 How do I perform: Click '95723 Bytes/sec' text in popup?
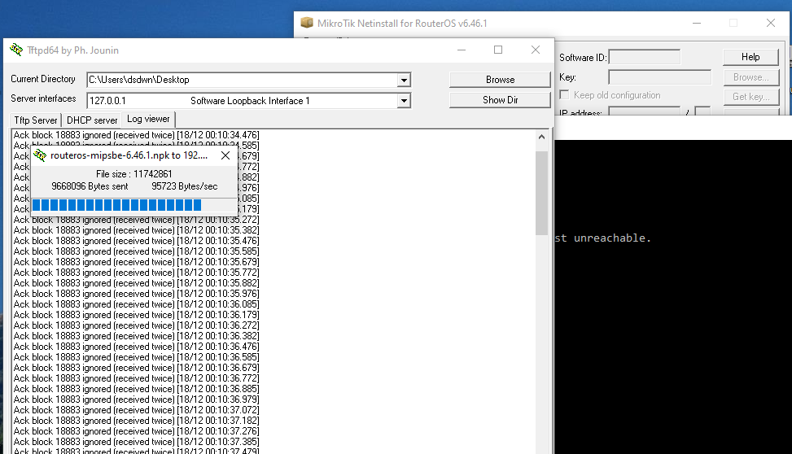[x=184, y=186]
